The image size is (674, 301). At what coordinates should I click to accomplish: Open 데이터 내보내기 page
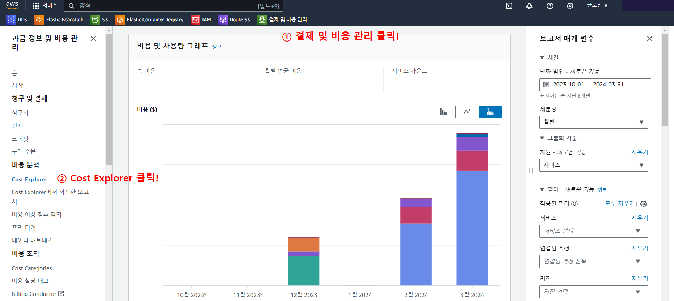point(33,240)
